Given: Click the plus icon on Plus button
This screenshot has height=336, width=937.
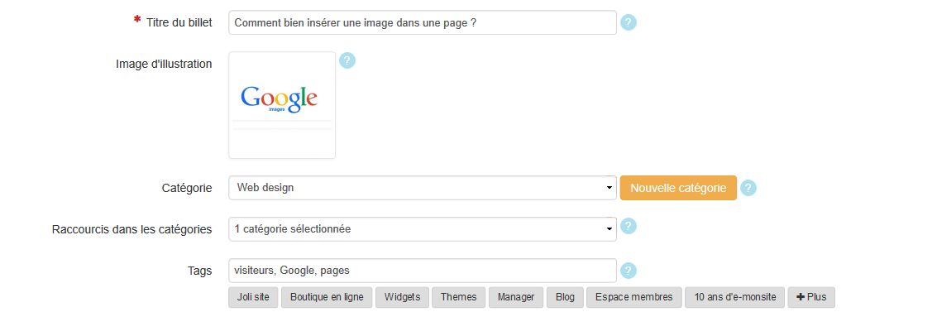Looking at the screenshot, I should [801, 297].
